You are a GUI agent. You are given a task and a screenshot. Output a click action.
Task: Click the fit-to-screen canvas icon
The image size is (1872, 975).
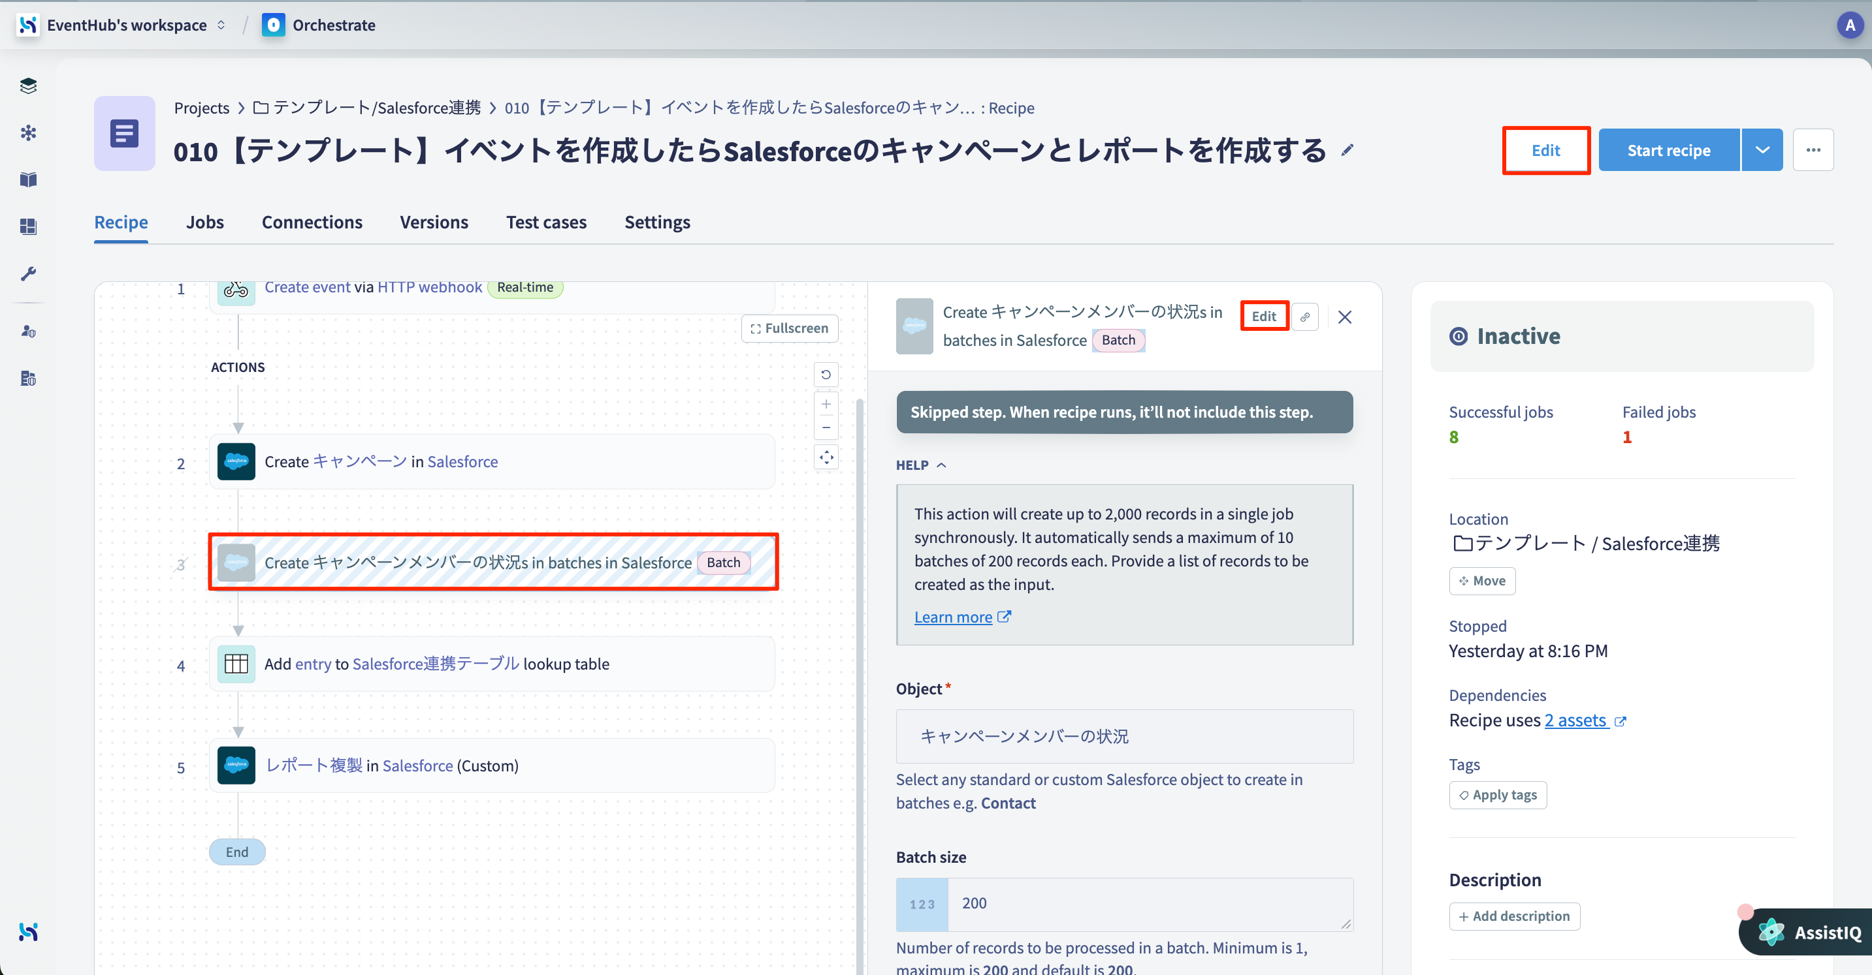[826, 457]
